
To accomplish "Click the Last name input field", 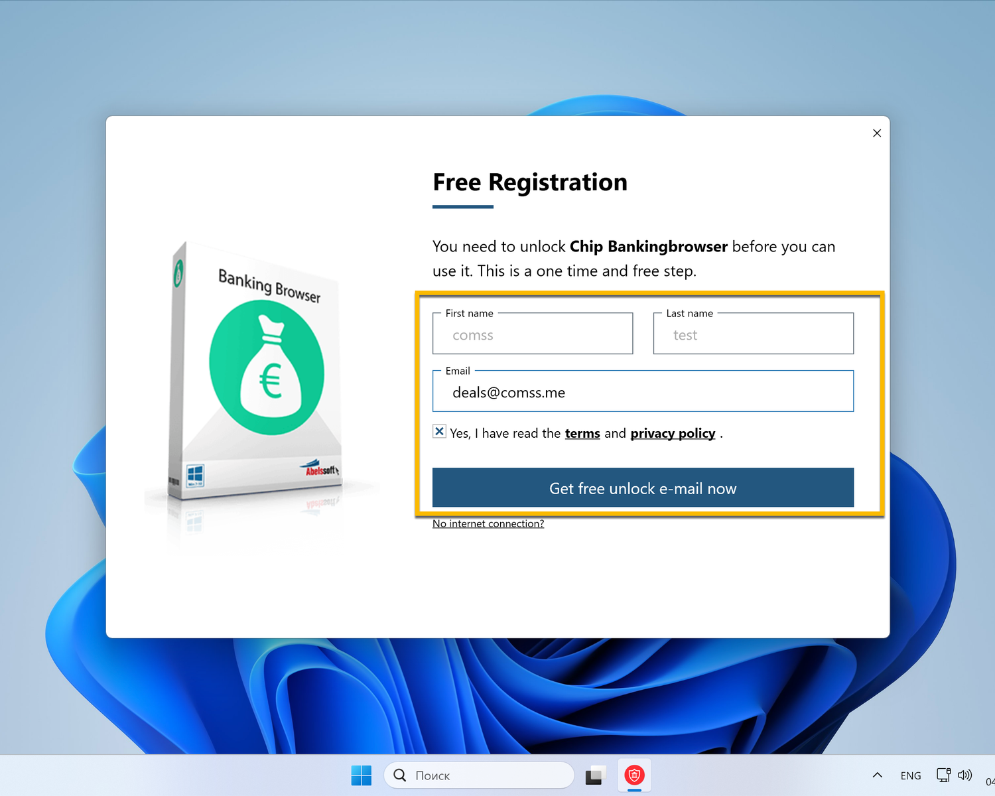I will tap(754, 334).
